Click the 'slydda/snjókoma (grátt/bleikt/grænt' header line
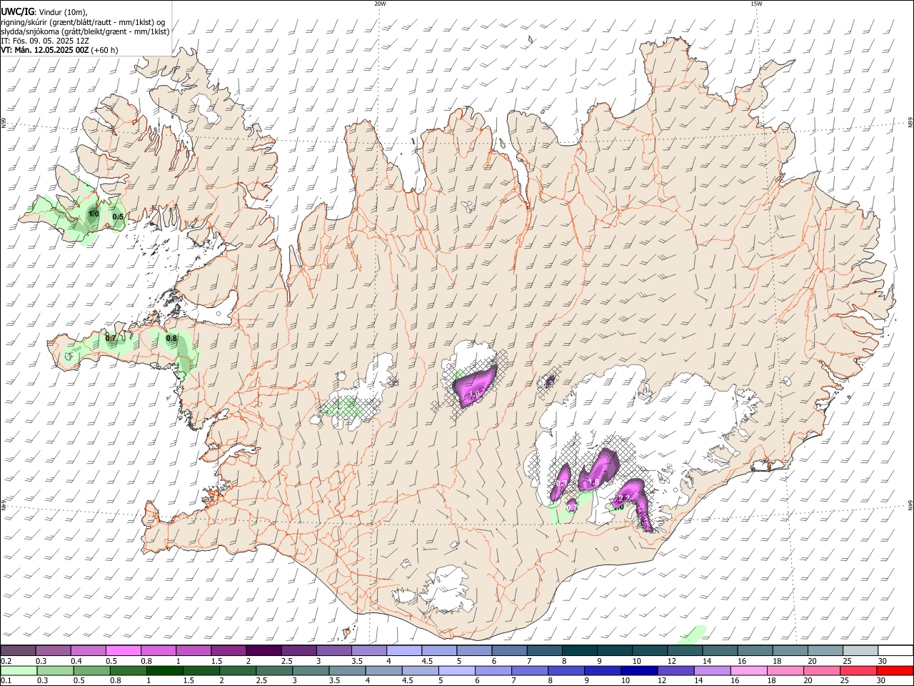Viewport: 914px width, 686px height. click(x=85, y=31)
